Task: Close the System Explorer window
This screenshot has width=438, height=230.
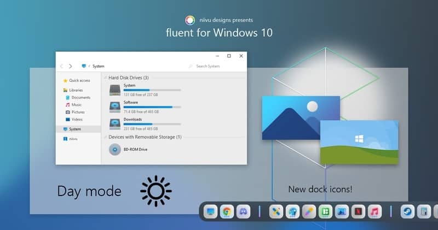Action: pos(241,56)
